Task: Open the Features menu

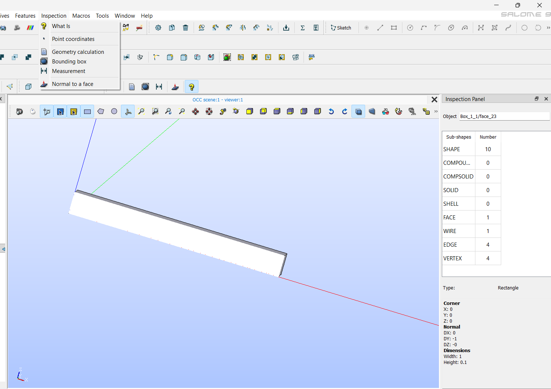Action: (25, 16)
